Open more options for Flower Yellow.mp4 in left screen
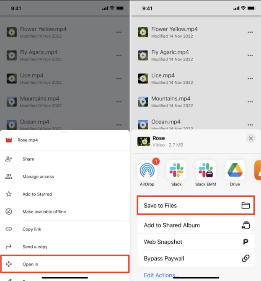This screenshot has height=281, width=261. (119, 32)
